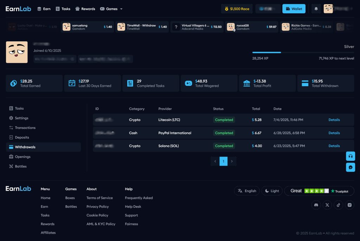The image size is (360, 241).
Task: Open the Wallet button
Action: click(x=294, y=9)
